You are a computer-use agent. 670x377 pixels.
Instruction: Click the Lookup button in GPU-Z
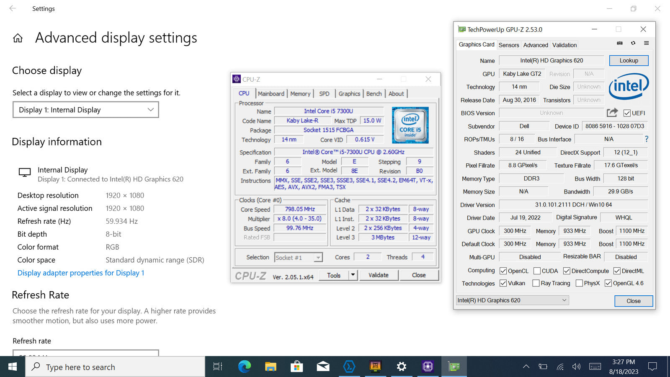pyautogui.click(x=629, y=61)
